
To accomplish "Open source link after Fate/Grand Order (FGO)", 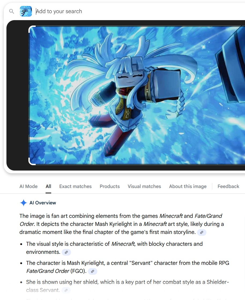I will tap(93, 271).
